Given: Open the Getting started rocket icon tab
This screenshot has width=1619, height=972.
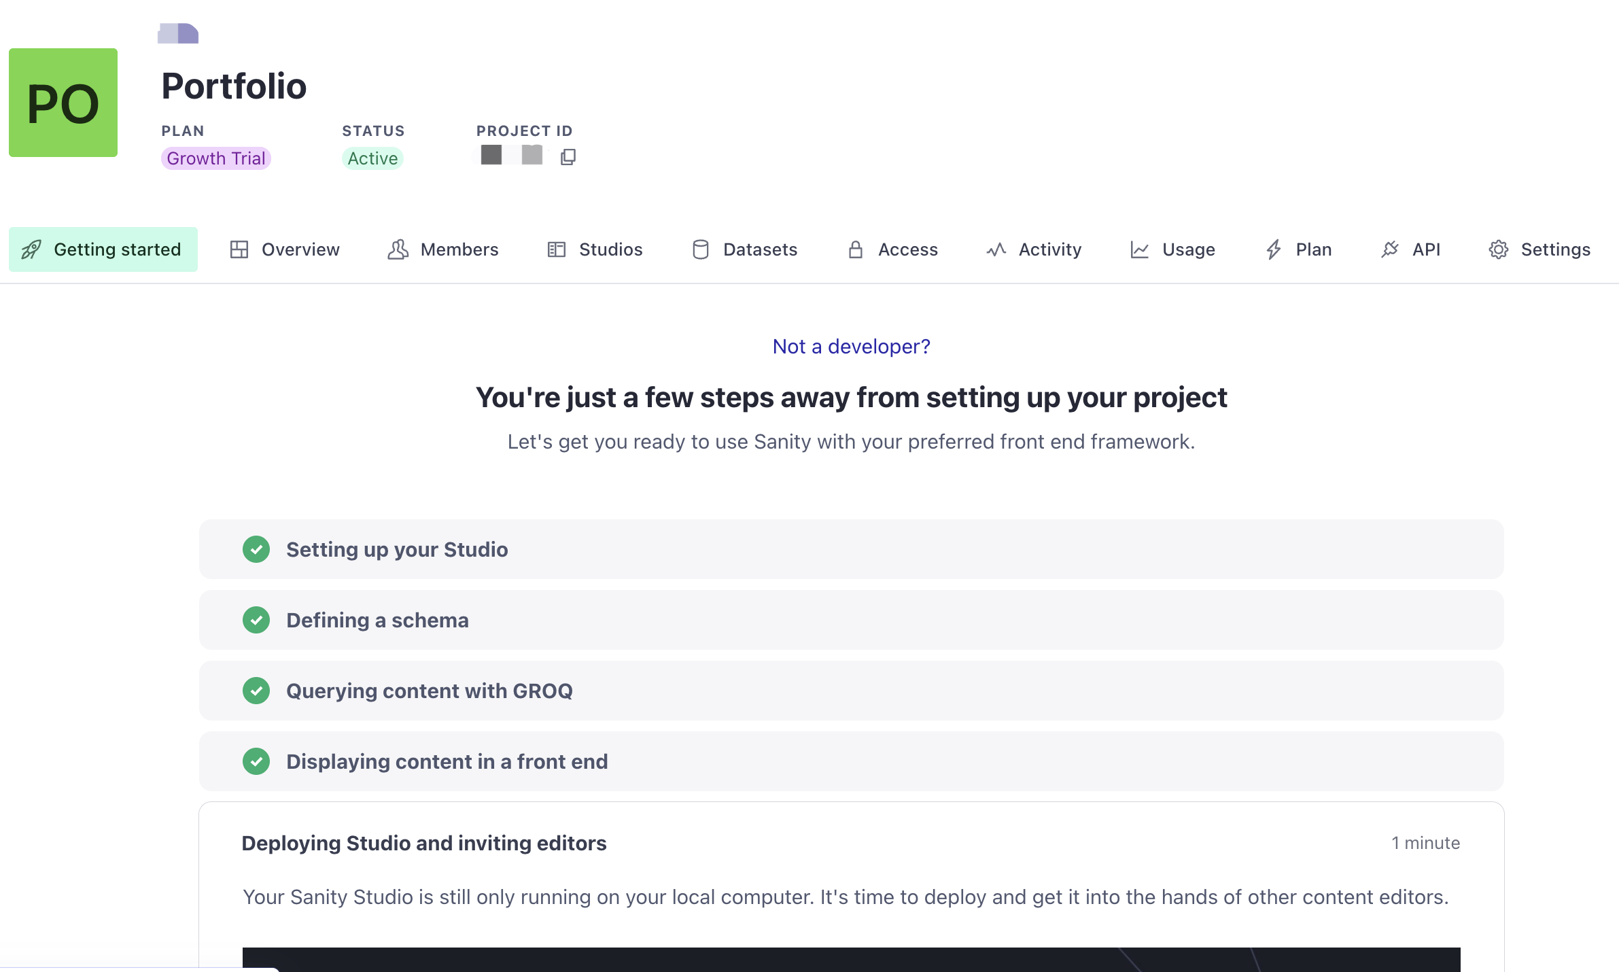Looking at the screenshot, I should click(32, 249).
